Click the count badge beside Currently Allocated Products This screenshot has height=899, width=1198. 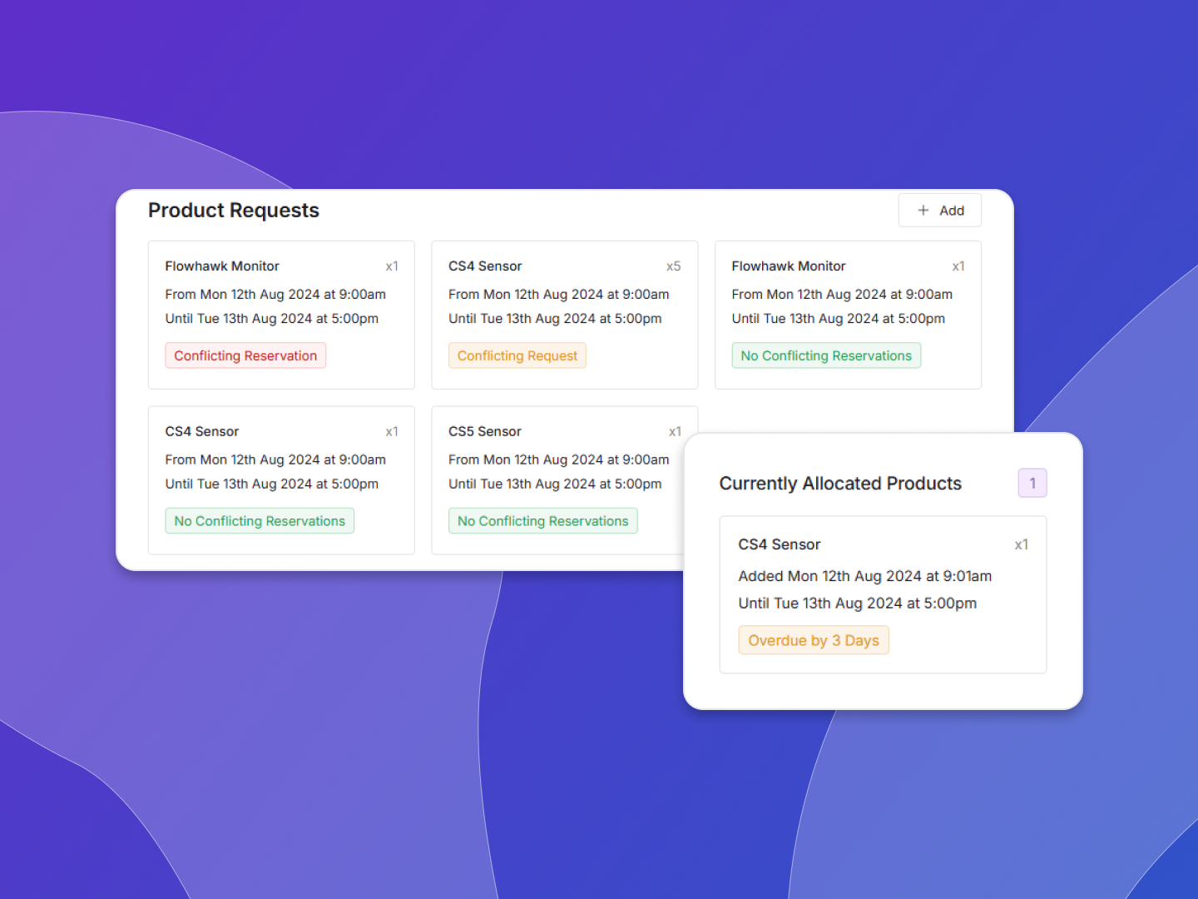click(1032, 483)
